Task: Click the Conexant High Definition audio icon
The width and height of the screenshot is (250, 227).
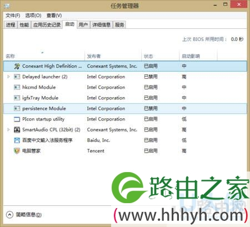Action: tap(17, 66)
